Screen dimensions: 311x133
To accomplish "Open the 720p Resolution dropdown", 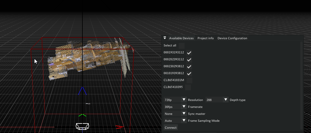I will click(183, 100).
